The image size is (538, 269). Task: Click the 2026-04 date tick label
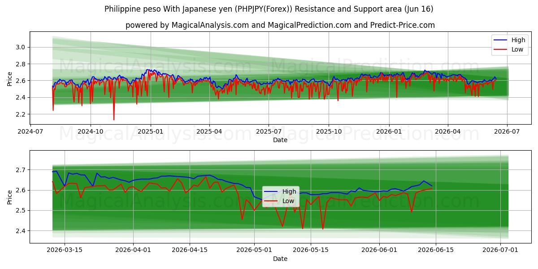point(447,131)
